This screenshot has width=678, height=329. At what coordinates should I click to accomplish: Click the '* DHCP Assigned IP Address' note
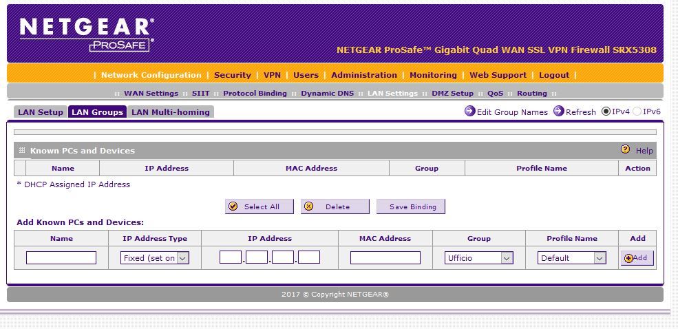tap(73, 184)
